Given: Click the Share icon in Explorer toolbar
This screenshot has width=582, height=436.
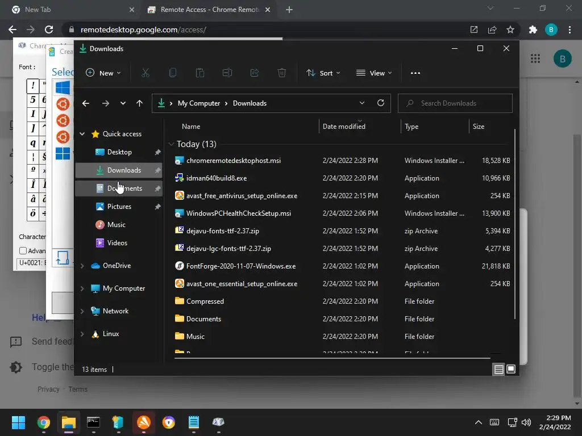Looking at the screenshot, I should [255, 73].
